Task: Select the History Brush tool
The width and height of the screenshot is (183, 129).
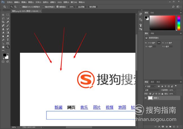Action: point(8,29)
